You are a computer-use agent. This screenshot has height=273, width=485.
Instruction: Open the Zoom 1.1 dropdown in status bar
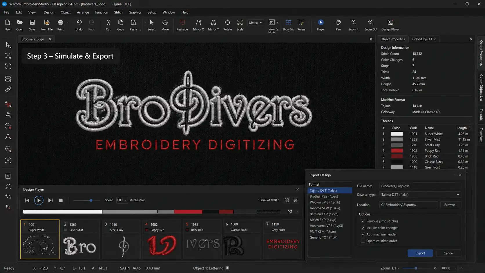pyautogui.click(x=398, y=268)
